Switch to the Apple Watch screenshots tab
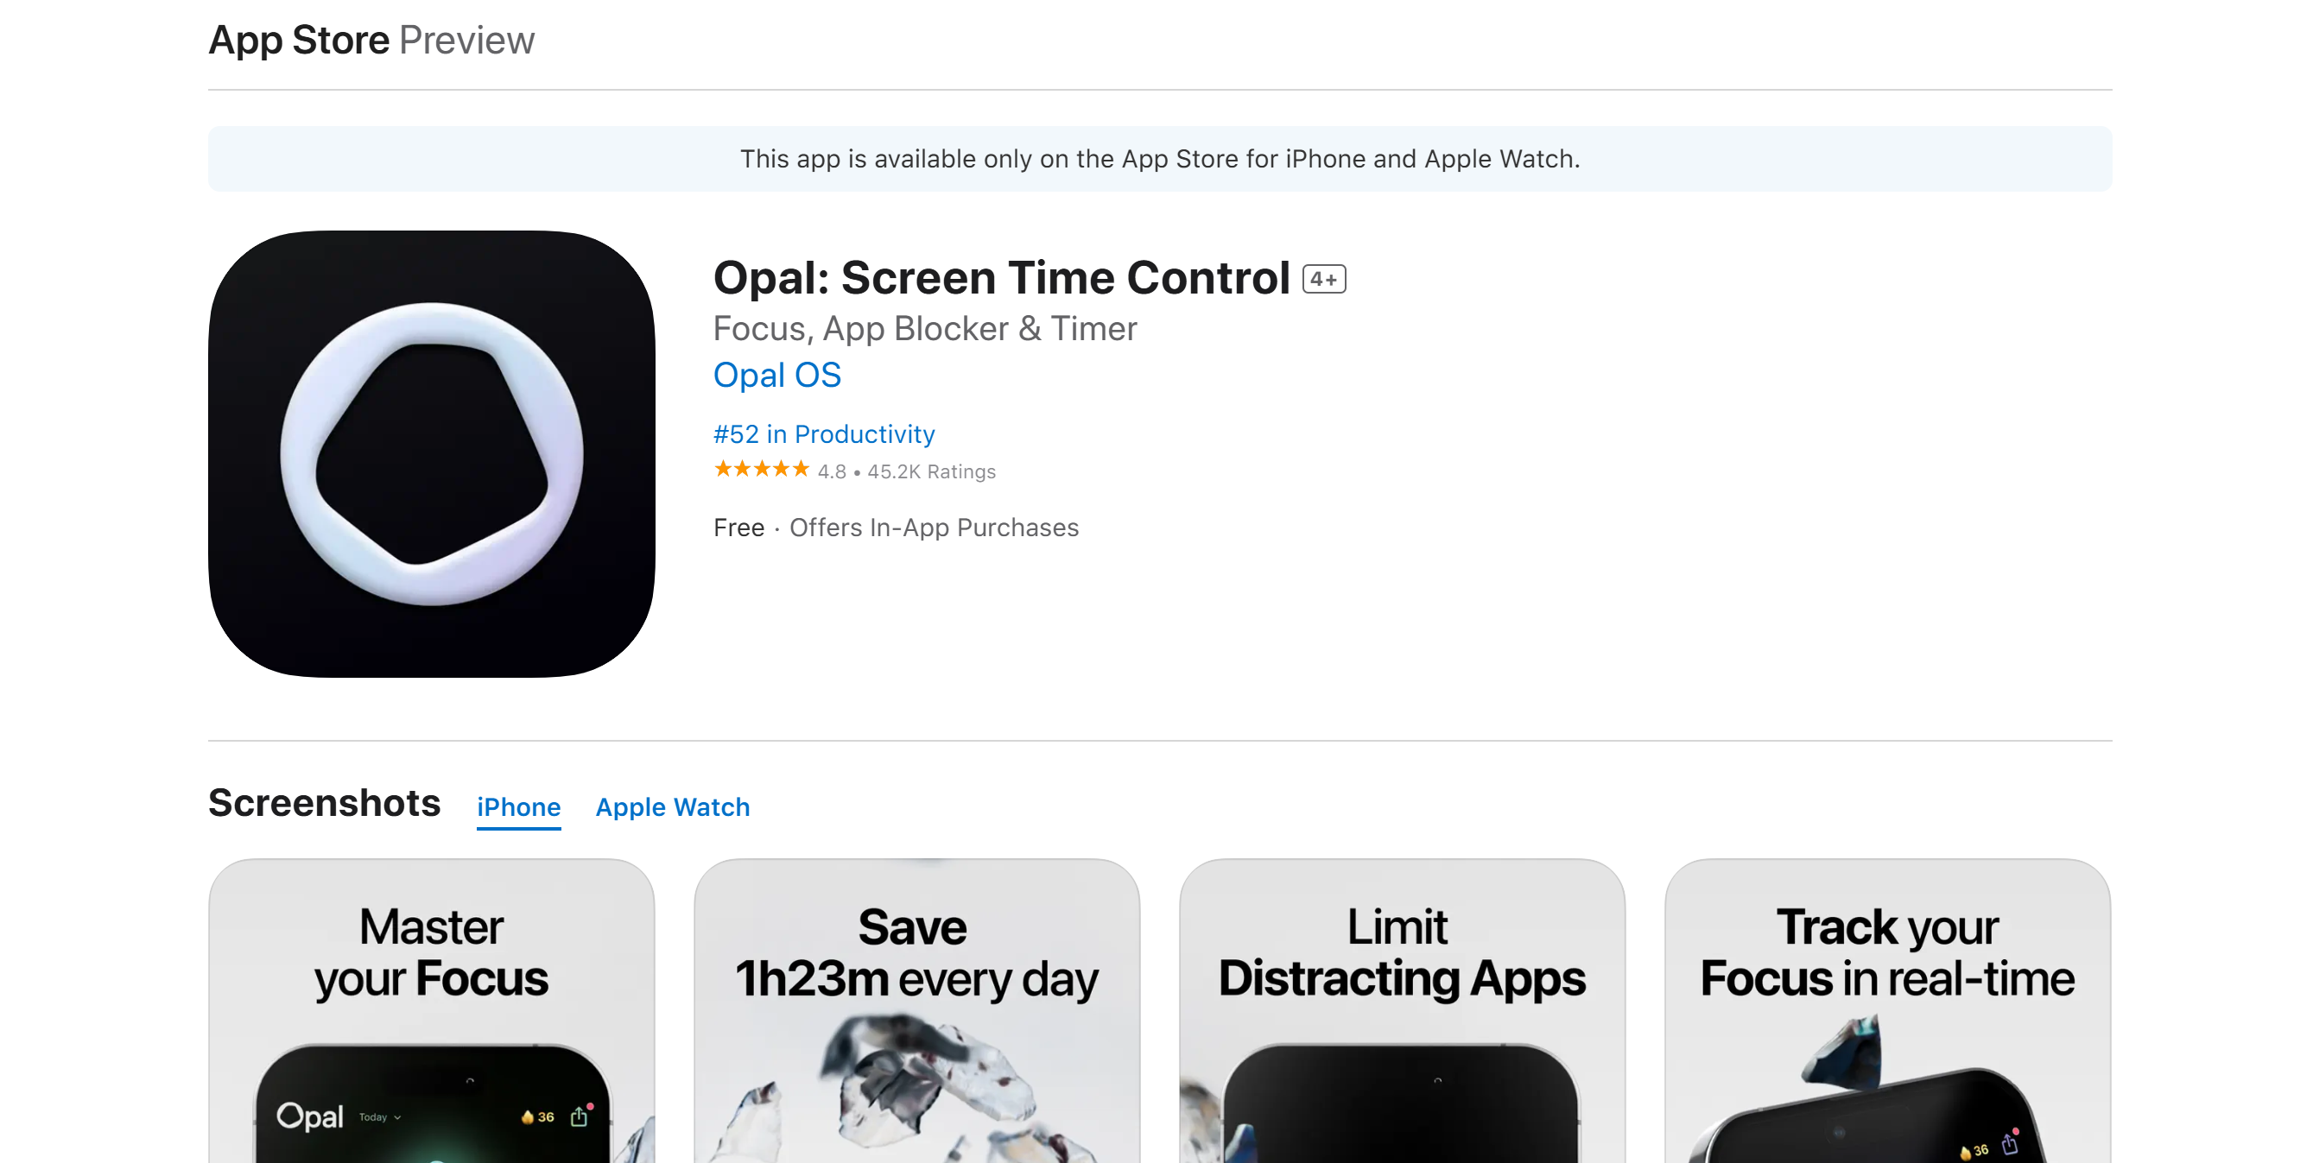This screenshot has height=1163, width=2313. [673, 806]
